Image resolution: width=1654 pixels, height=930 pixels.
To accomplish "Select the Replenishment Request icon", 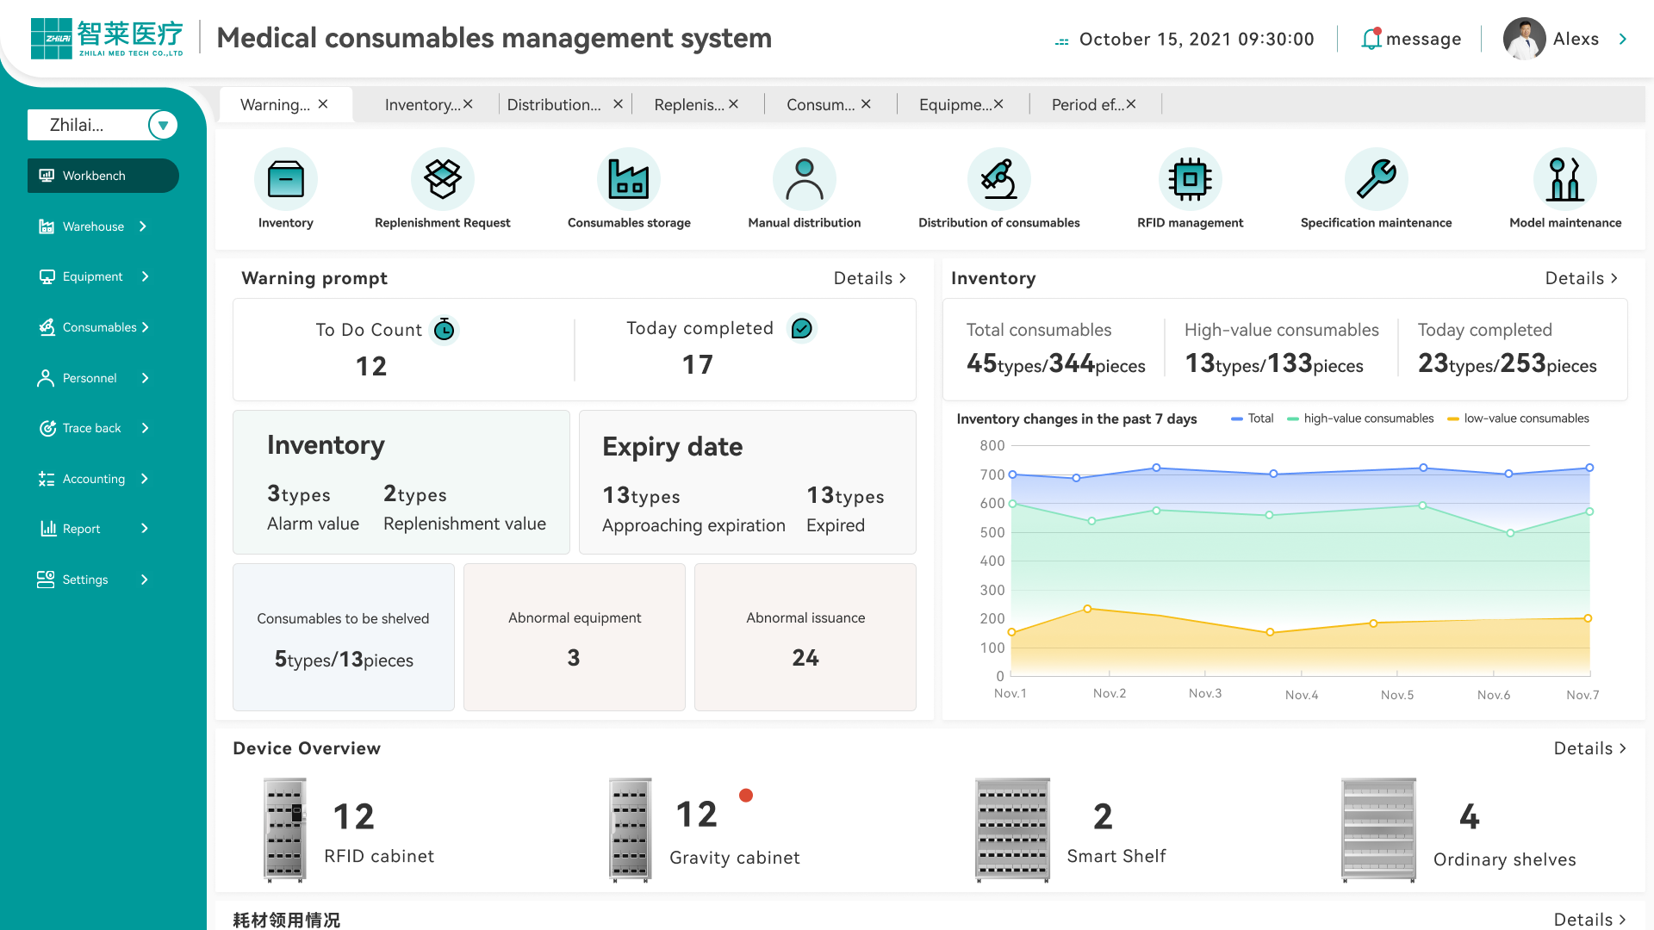I will pos(442,187).
